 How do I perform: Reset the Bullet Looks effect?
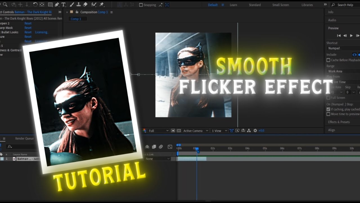click(x=28, y=32)
